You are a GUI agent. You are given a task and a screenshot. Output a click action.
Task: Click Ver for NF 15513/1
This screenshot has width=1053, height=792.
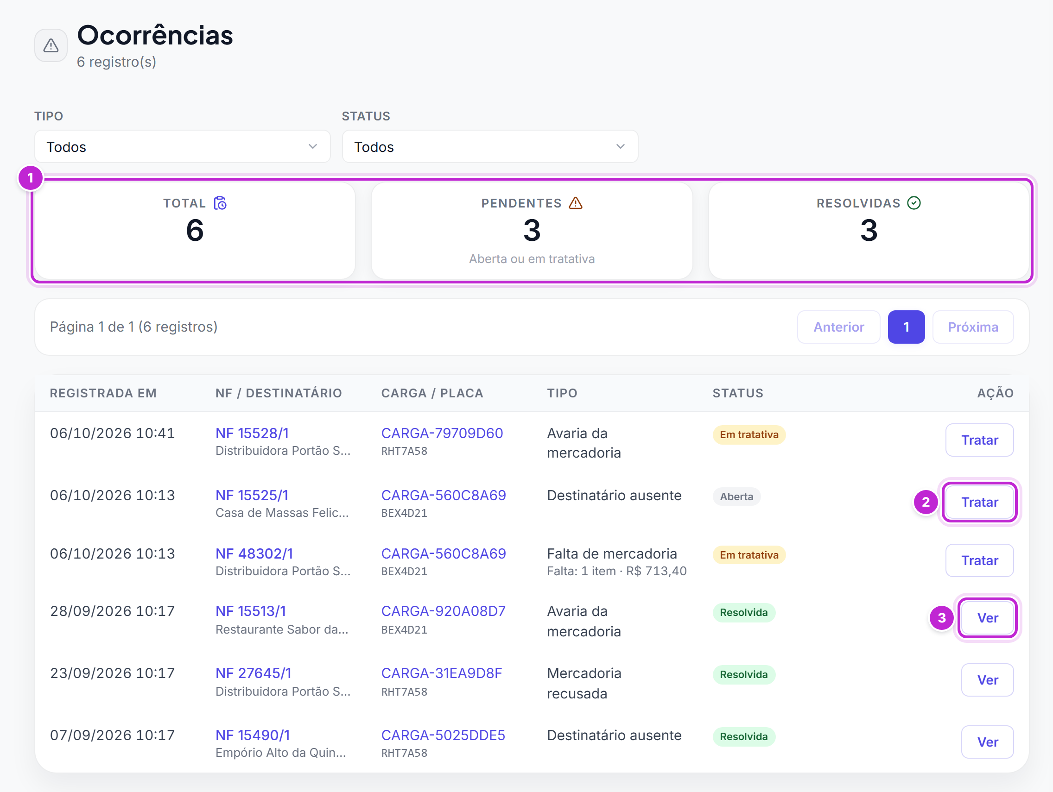coord(987,618)
